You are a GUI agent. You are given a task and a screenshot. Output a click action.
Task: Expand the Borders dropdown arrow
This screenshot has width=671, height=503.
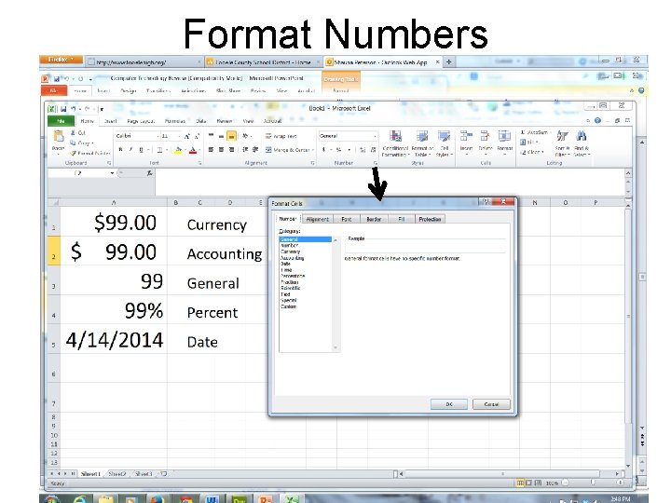click(x=167, y=150)
